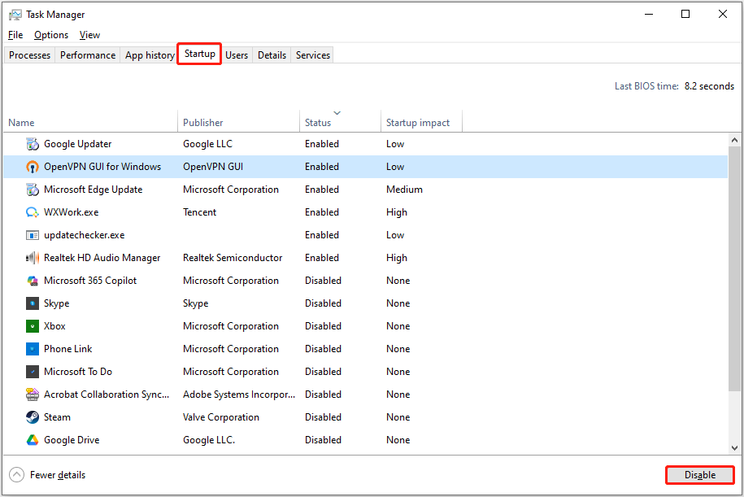Select the updatechecker.exe name
744x497 pixels.
click(85, 235)
